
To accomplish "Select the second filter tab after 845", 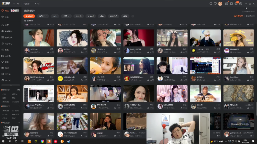I will click(x=43, y=16).
